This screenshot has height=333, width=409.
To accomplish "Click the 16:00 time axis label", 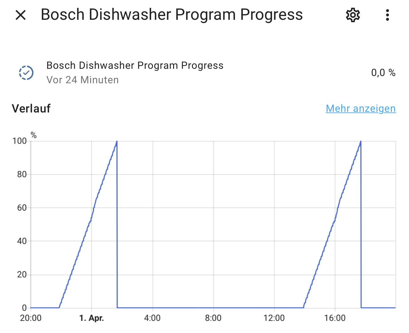I will click(x=335, y=318).
